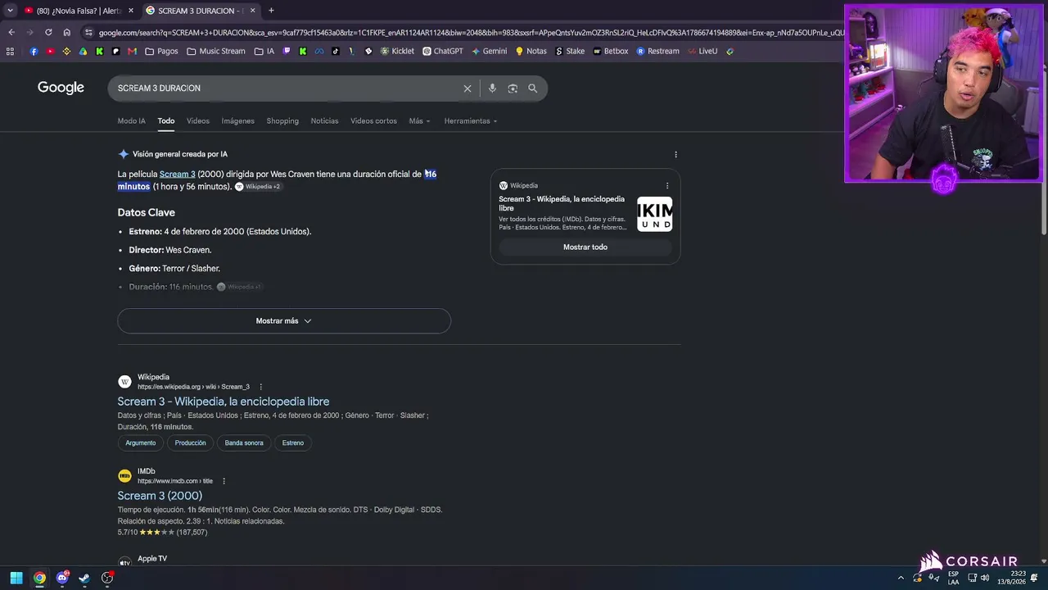
Task: Click the Google logo
Action: point(61,88)
